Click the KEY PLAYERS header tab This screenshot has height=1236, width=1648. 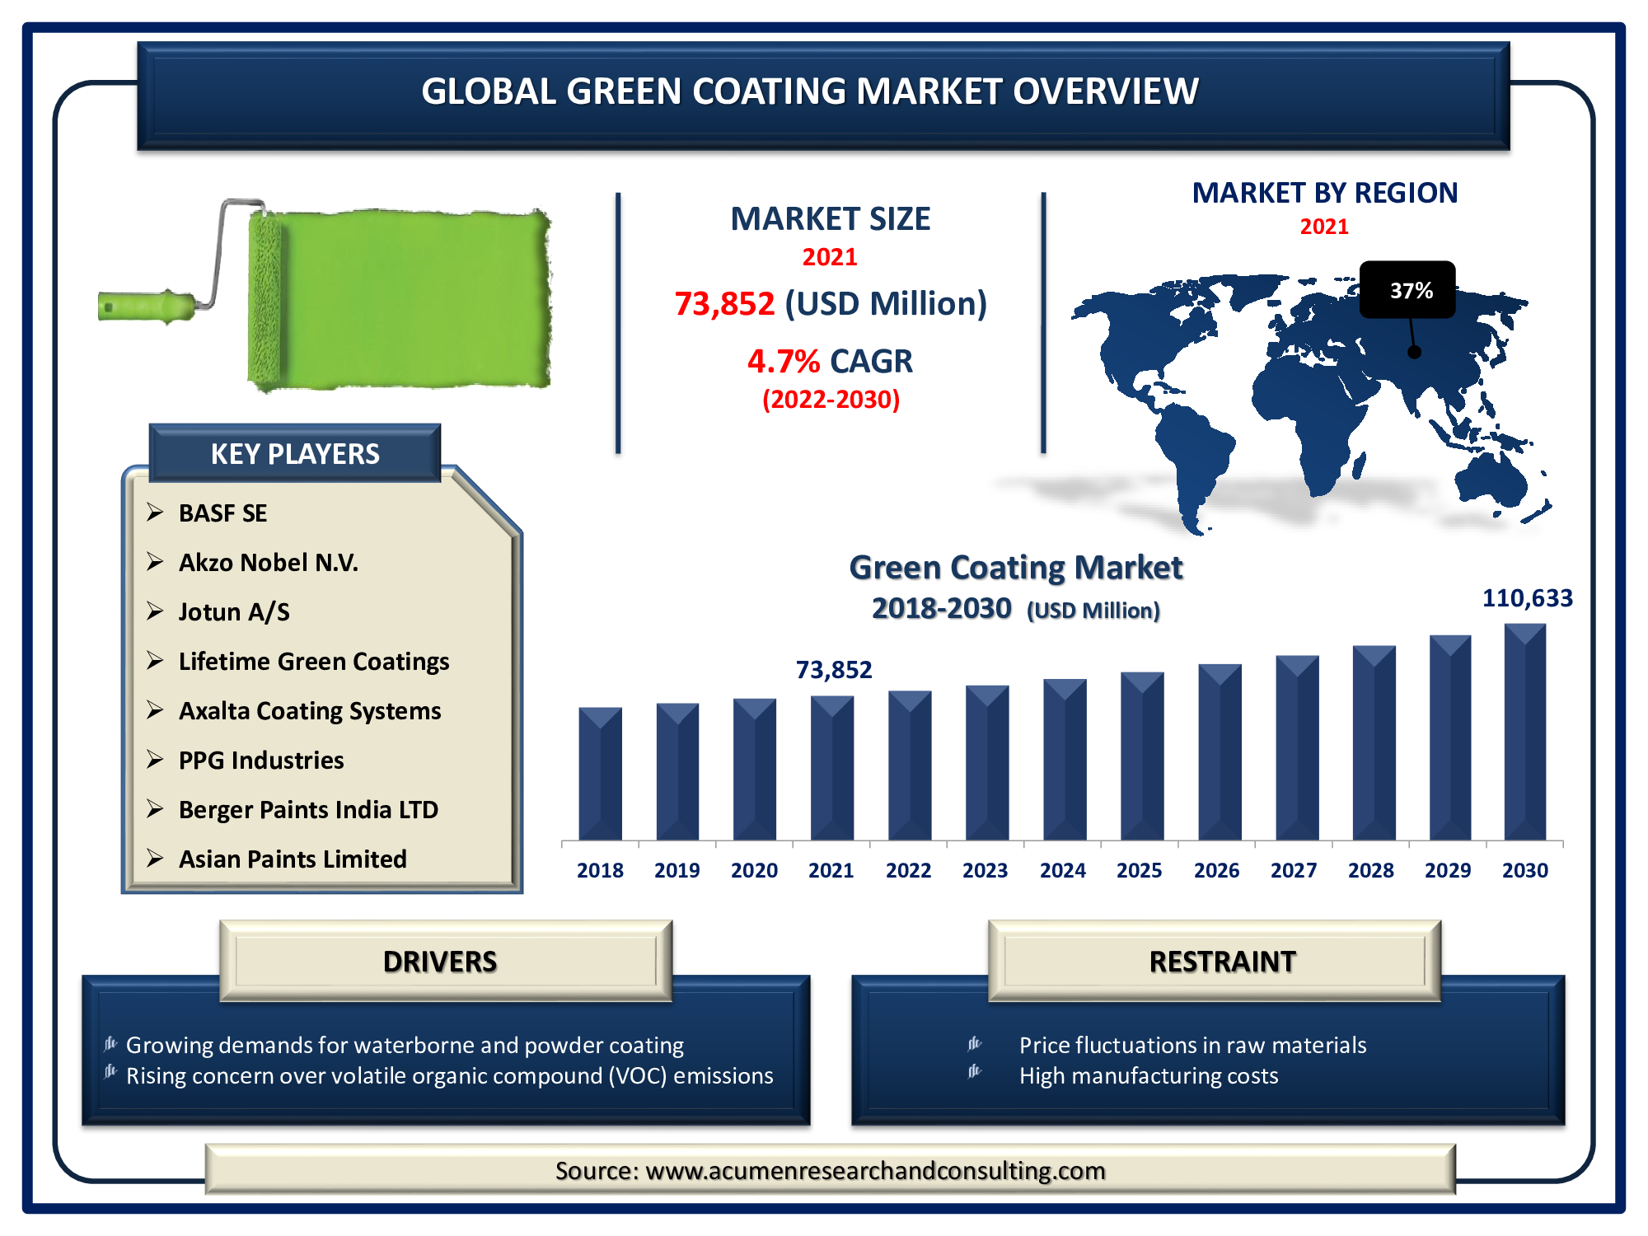point(295,454)
